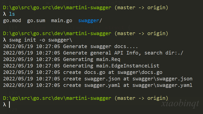Click the blinking cursor at the last prompt
The image size is (203, 114).
[x=10, y=105]
